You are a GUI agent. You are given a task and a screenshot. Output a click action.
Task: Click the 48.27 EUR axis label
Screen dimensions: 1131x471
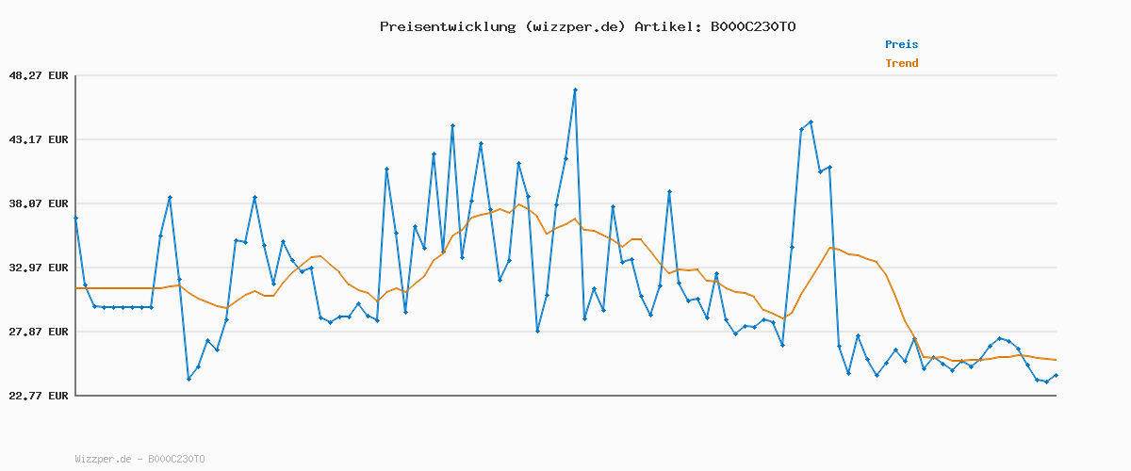38,75
